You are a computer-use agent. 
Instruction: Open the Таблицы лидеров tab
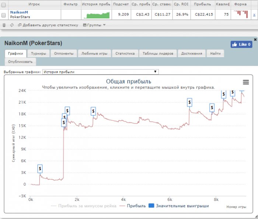(158, 53)
